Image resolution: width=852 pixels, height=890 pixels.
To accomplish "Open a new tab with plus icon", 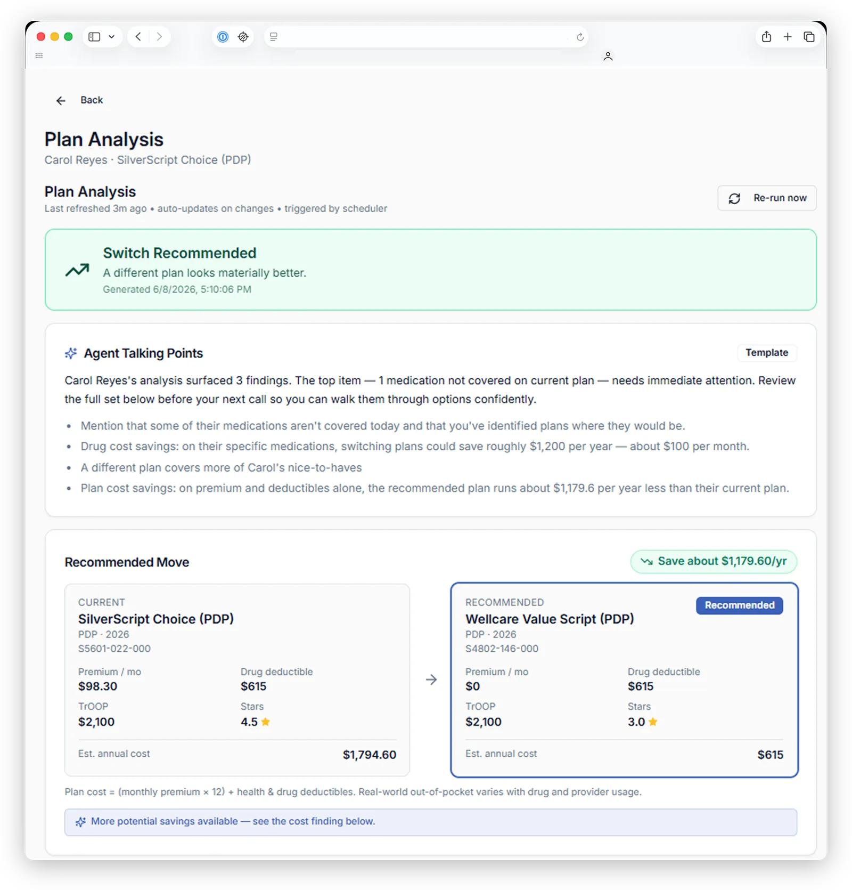I will [788, 37].
